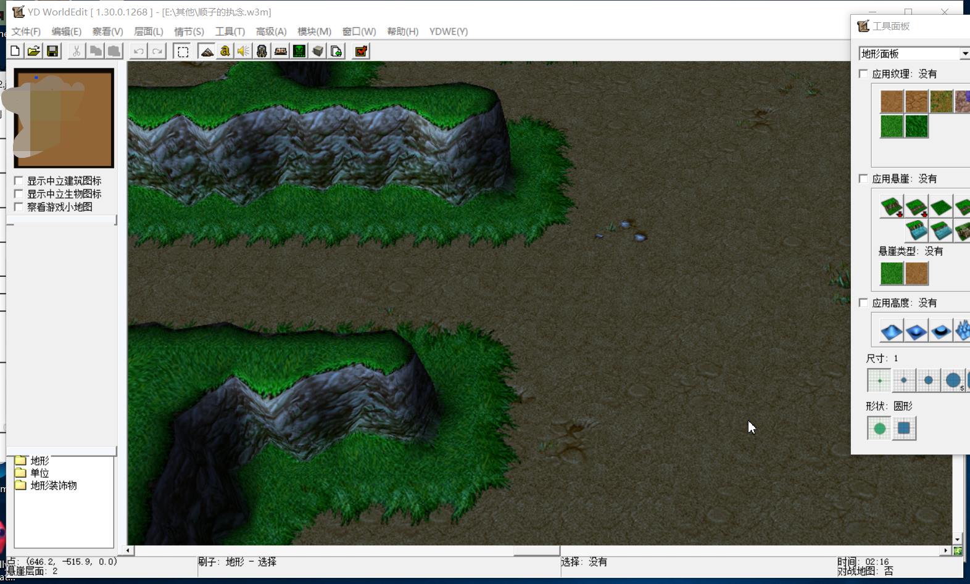Open the Trigger Editor 'a' icon

click(x=225, y=51)
